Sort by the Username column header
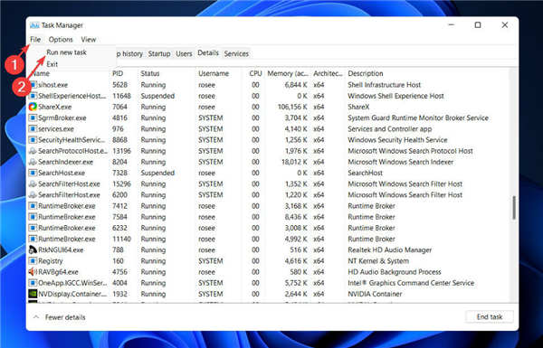The height and width of the screenshot is (348, 543). point(214,73)
